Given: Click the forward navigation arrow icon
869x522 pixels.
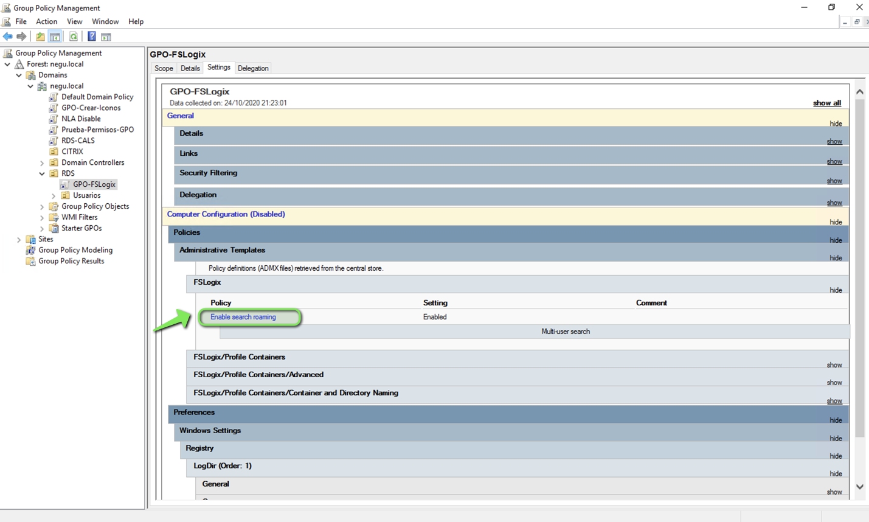Looking at the screenshot, I should tap(21, 36).
